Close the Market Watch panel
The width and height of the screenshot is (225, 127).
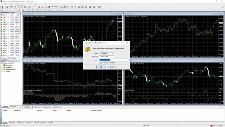coord(21,13)
